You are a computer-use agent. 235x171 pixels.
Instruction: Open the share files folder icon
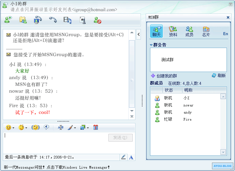tap(23, 20)
